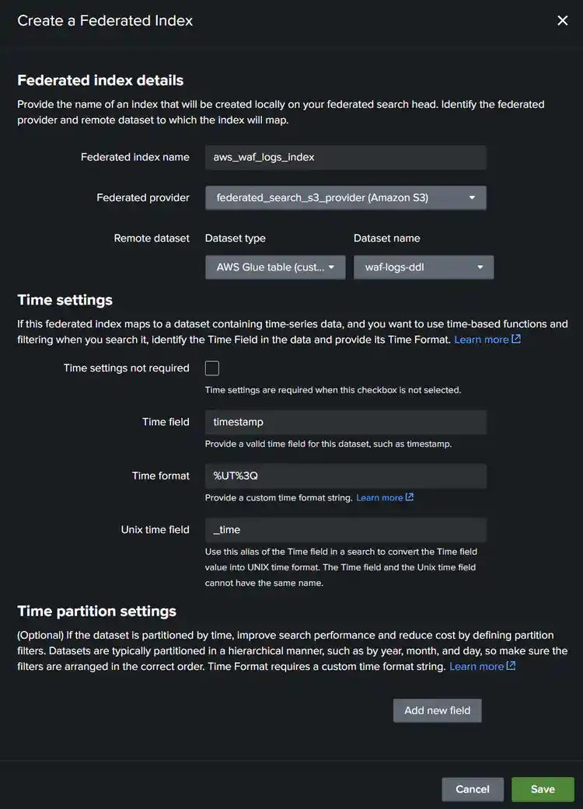Click external link icon under Time format field

410,497
